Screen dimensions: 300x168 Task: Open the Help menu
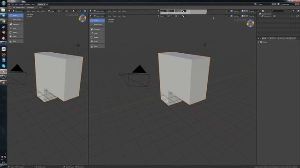(33, 4)
